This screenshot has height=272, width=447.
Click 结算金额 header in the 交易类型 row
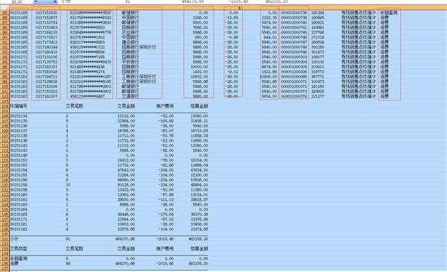click(199, 249)
